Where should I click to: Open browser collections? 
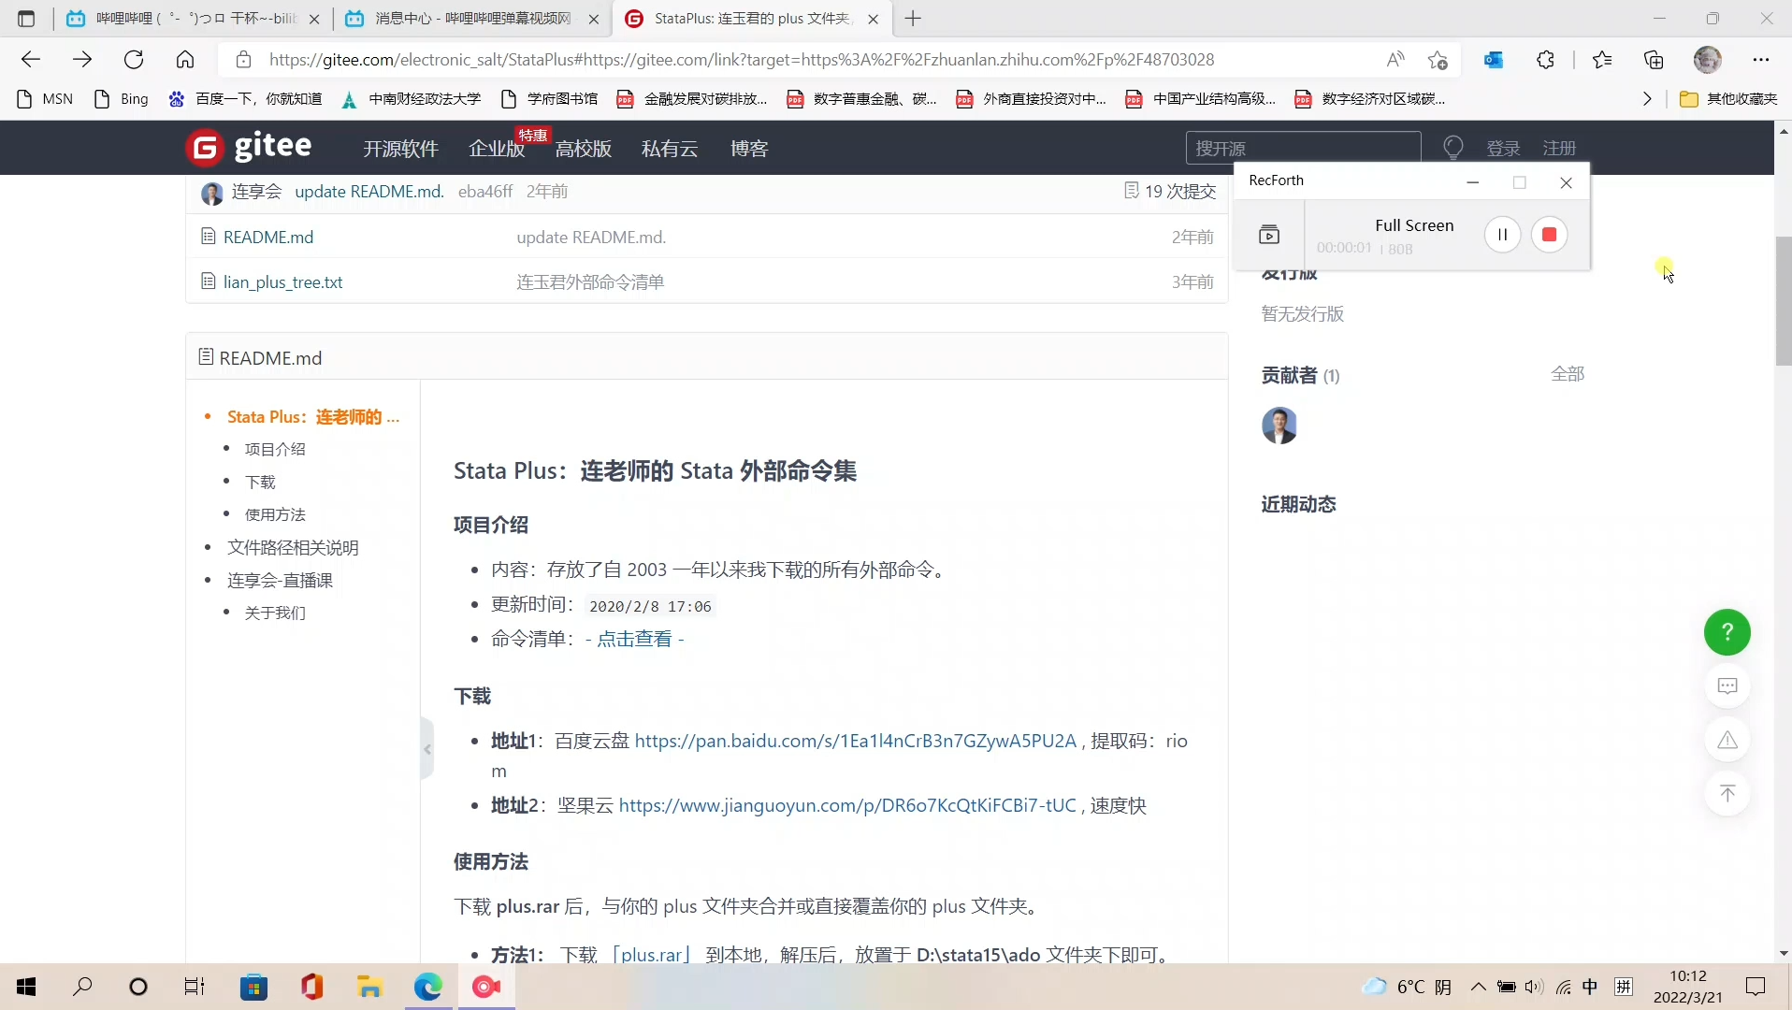(x=1654, y=60)
